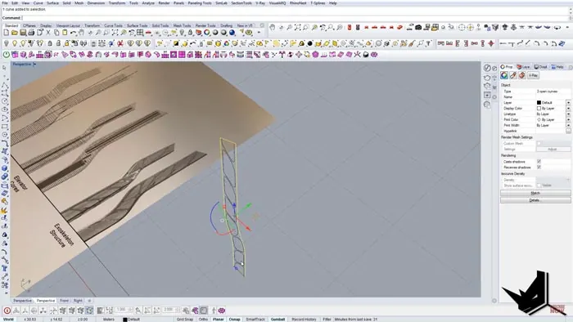Click the Materials paint brush icon in Properties

[x=513, y=75]
